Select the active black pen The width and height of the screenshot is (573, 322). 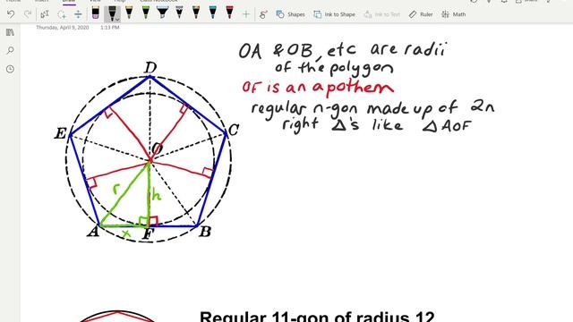[x=111, y=14]
